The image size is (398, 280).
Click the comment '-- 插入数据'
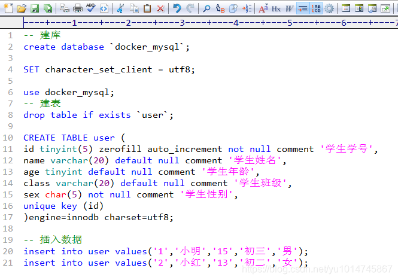[53, 239]
